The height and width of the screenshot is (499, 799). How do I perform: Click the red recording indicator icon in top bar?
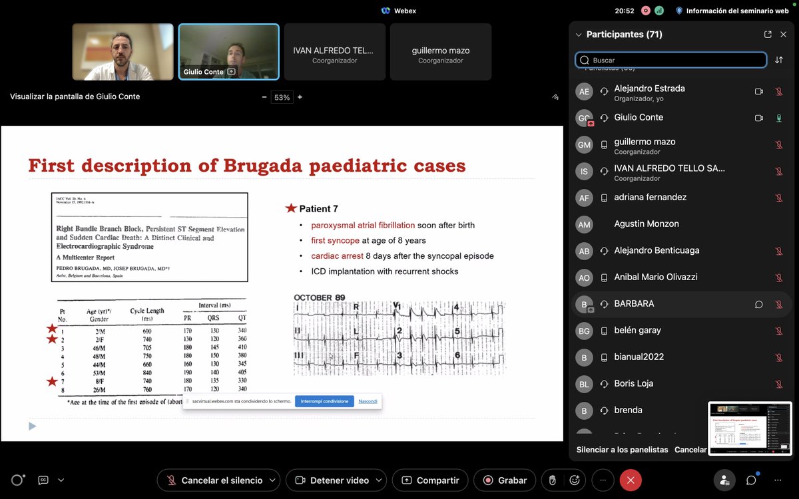pos(645,11)
